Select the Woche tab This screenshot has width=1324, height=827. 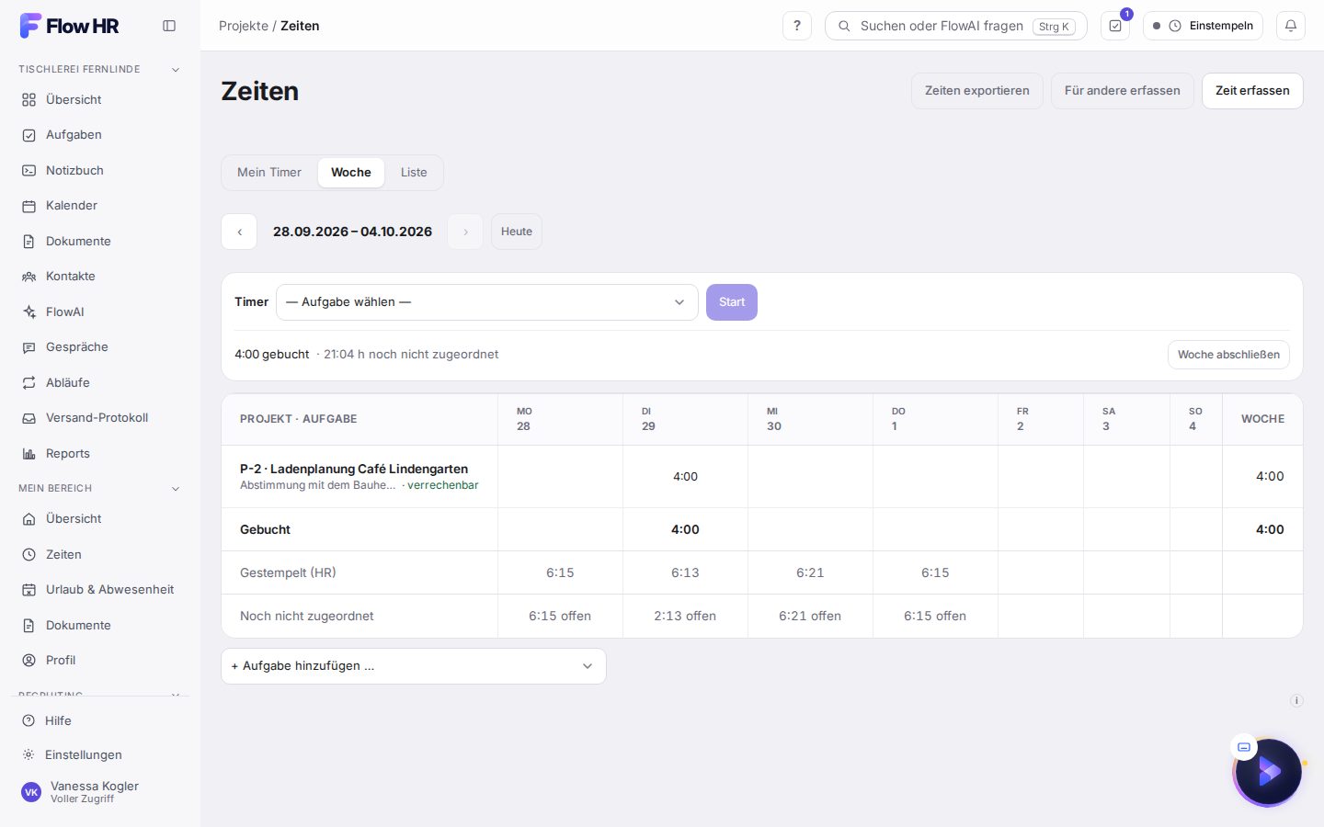[351, 173]
